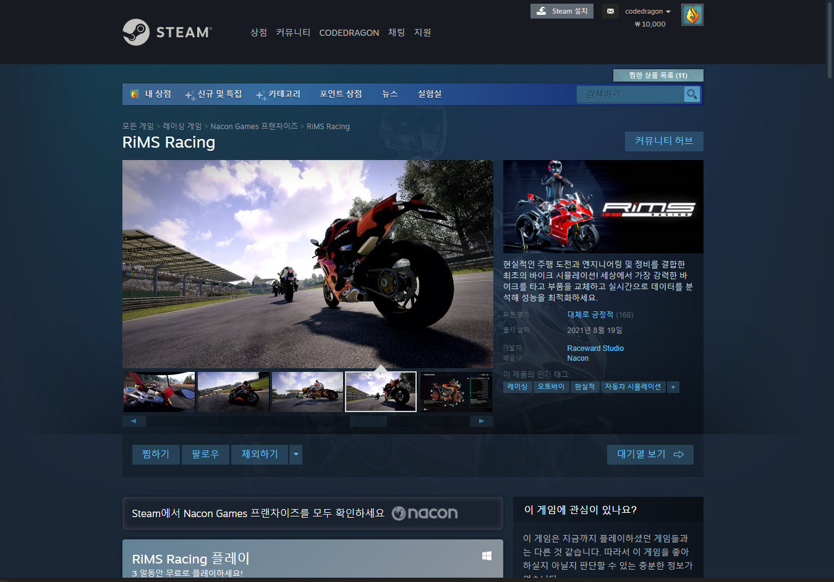Viewport: 834px width, 582px height.
Task: Open the 포인트 상점 tab
Action: point(341,94)
